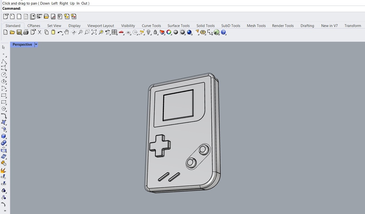
Task: Select the Box solid tool
Action: [4, 136]
